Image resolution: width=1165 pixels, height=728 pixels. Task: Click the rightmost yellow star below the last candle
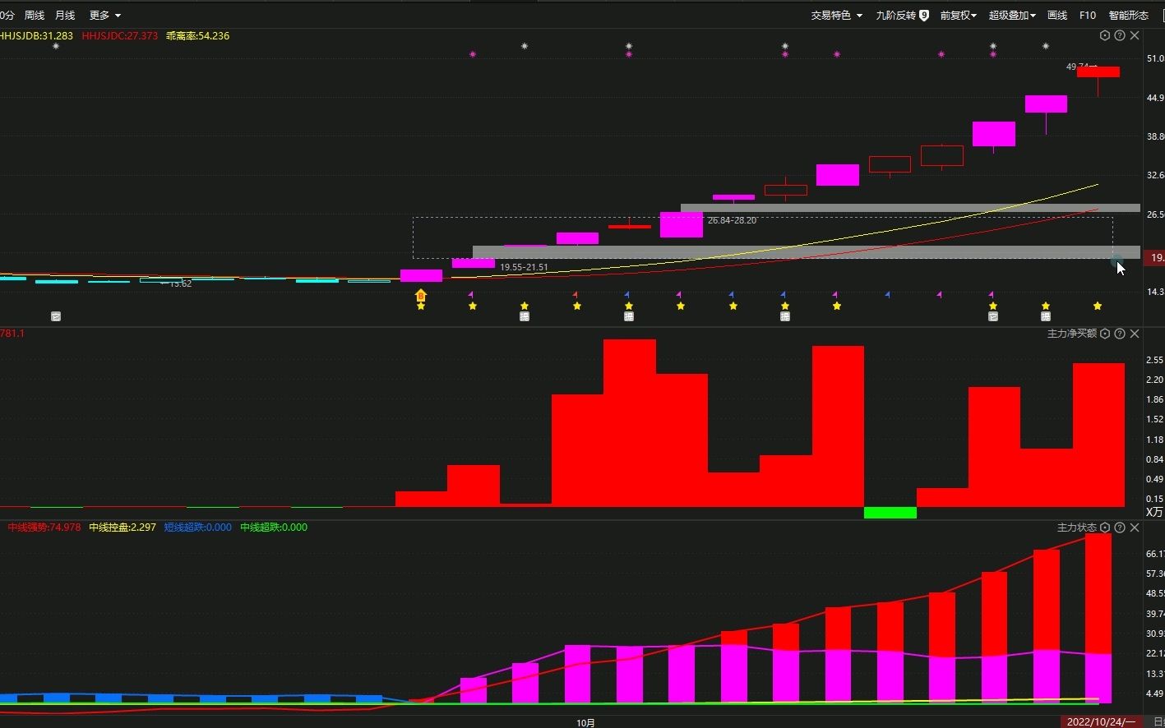pyautogui.click(x=1098, y=306)
